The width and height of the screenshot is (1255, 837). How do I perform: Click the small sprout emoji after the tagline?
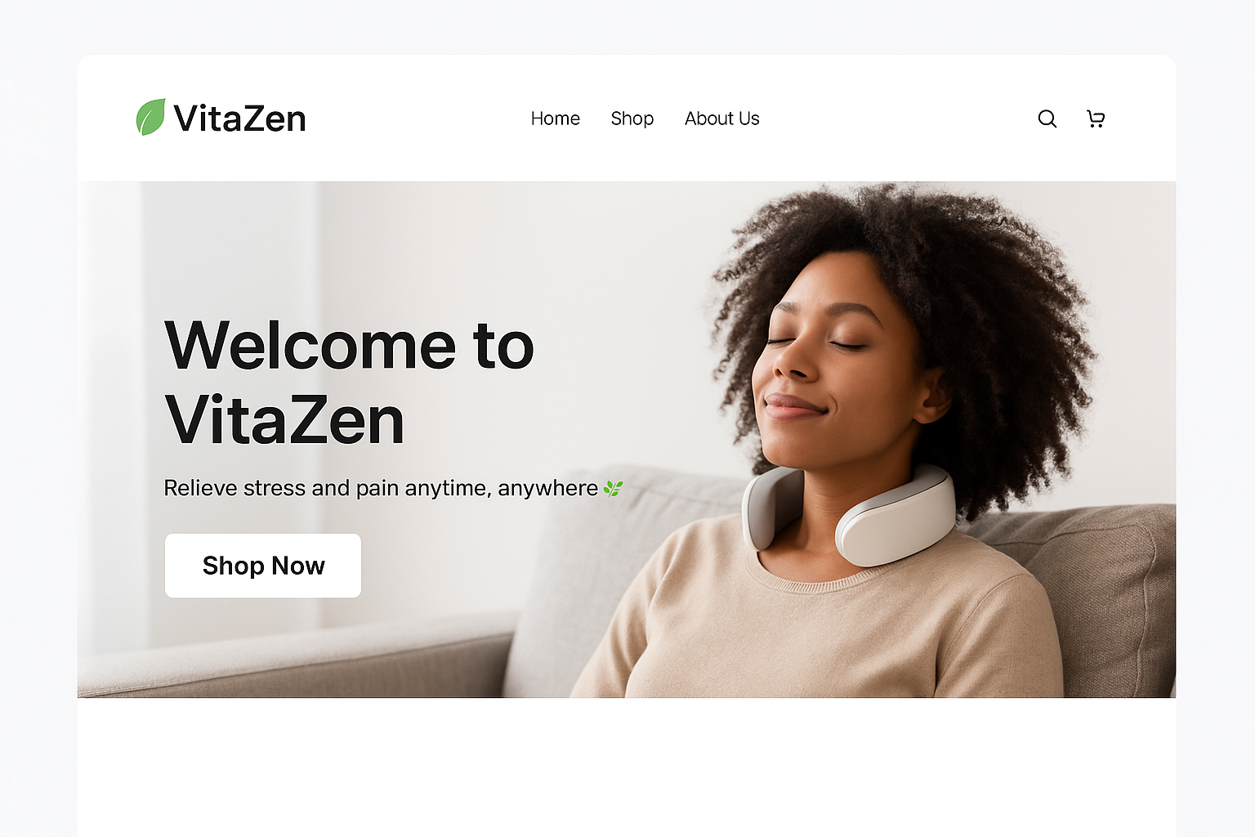[x=613, y=488]
